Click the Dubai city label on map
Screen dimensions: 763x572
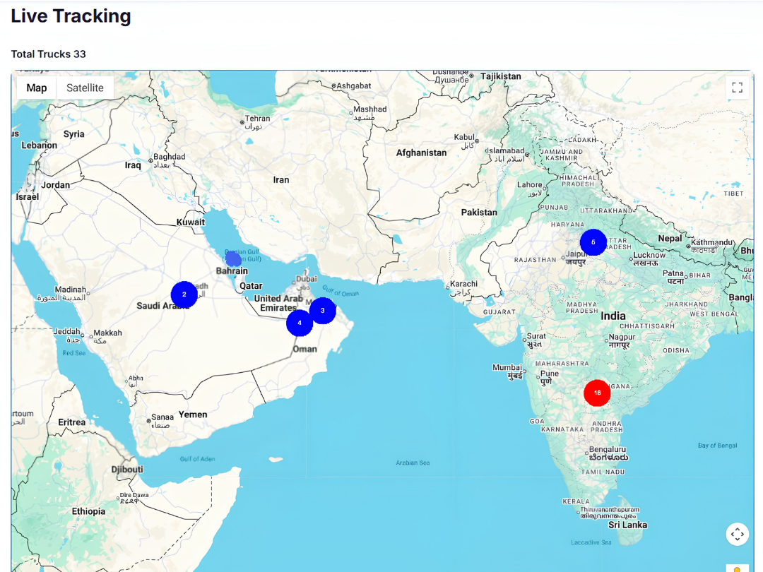306,279
